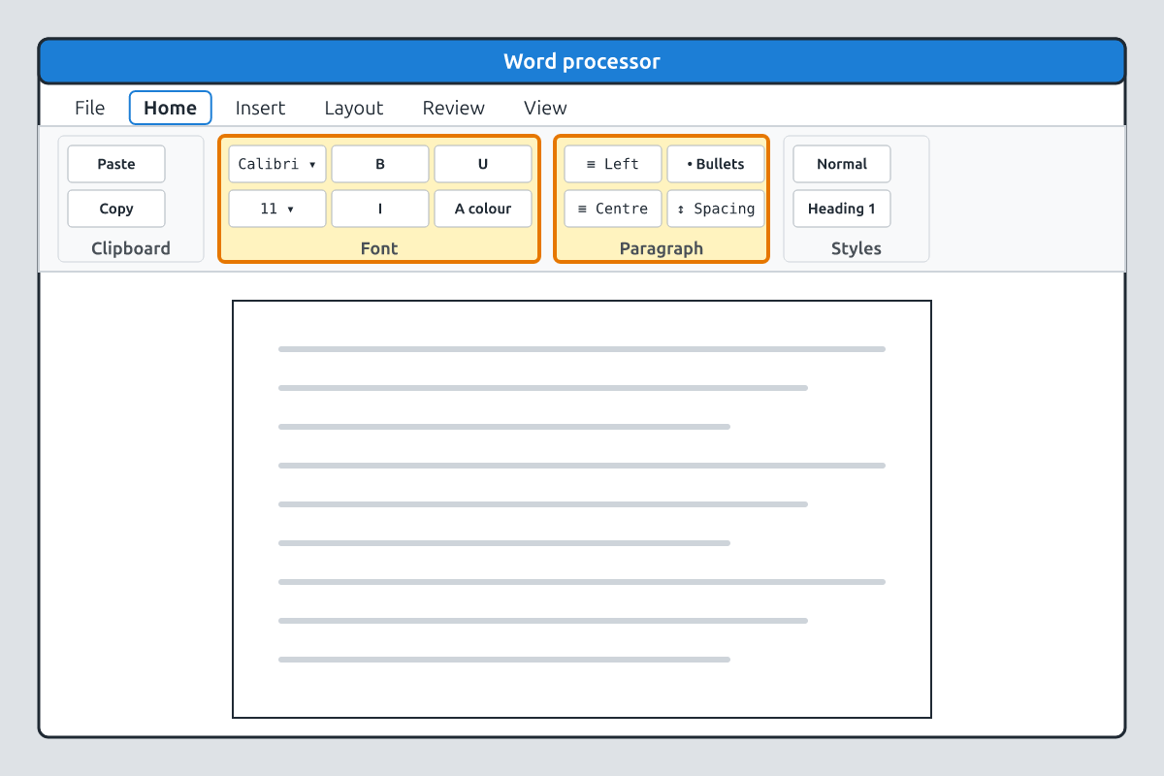Toggle italic with the I button
This screenshot has width=1164, height=776.
380,209
